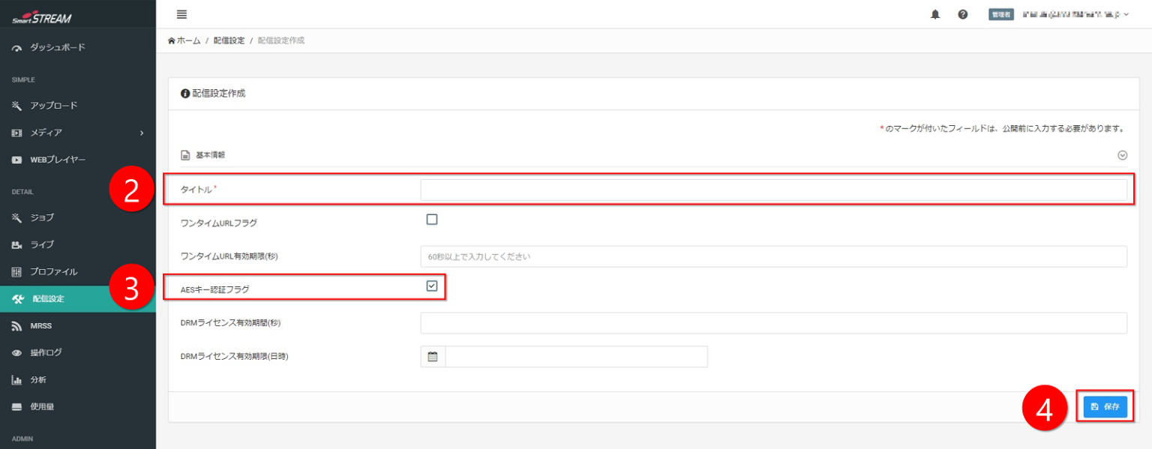Screen dimensions: 1152x449
Task: Click ワンタイムURL有効期限 input field
Action: pos(773,256)
